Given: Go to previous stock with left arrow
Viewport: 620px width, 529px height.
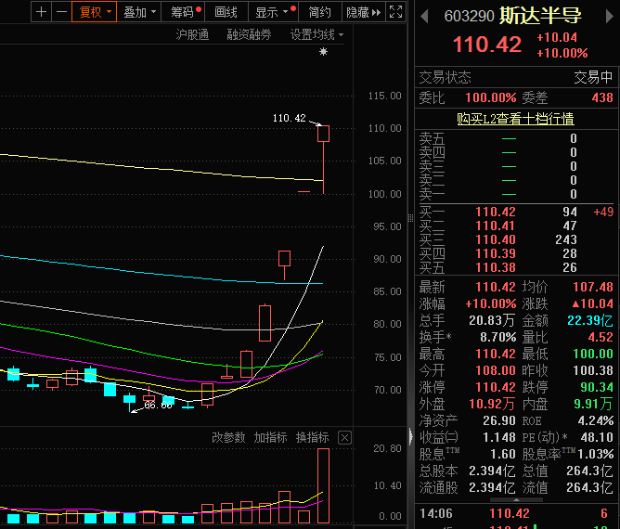Looking at the screenshot, I should (x=425, y=16).
